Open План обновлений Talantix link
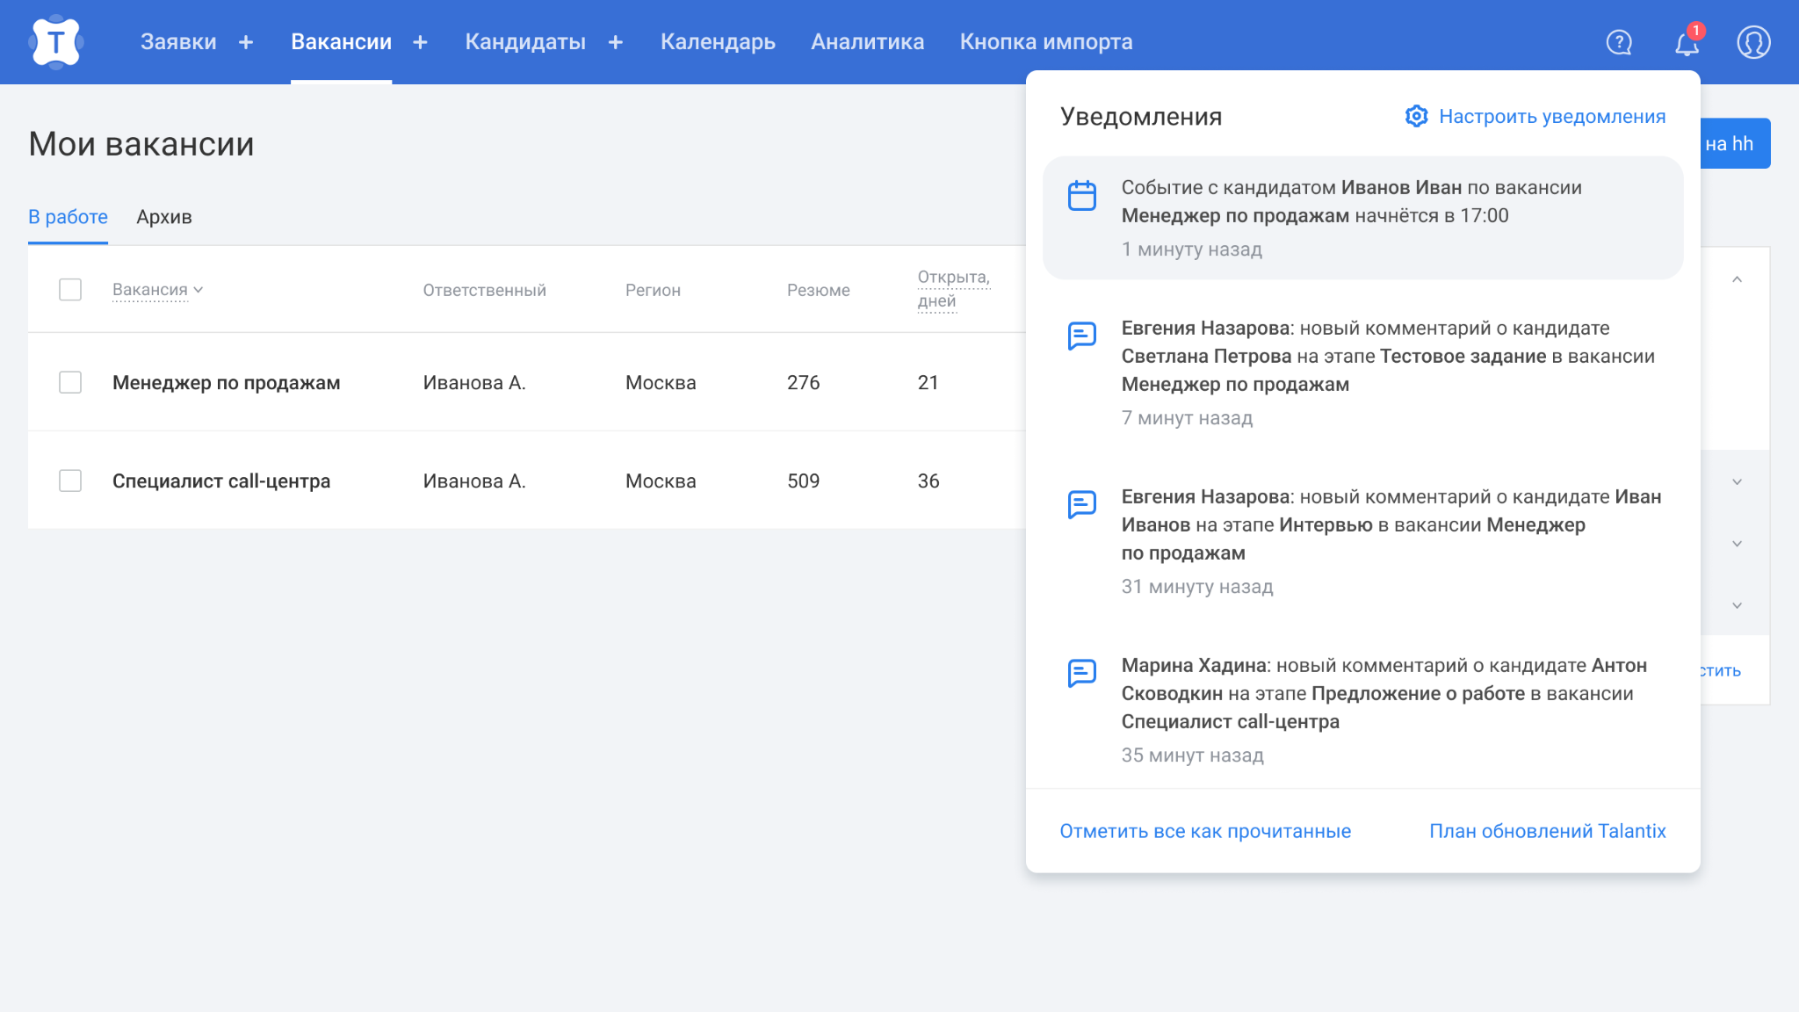 coord(1548,831)
